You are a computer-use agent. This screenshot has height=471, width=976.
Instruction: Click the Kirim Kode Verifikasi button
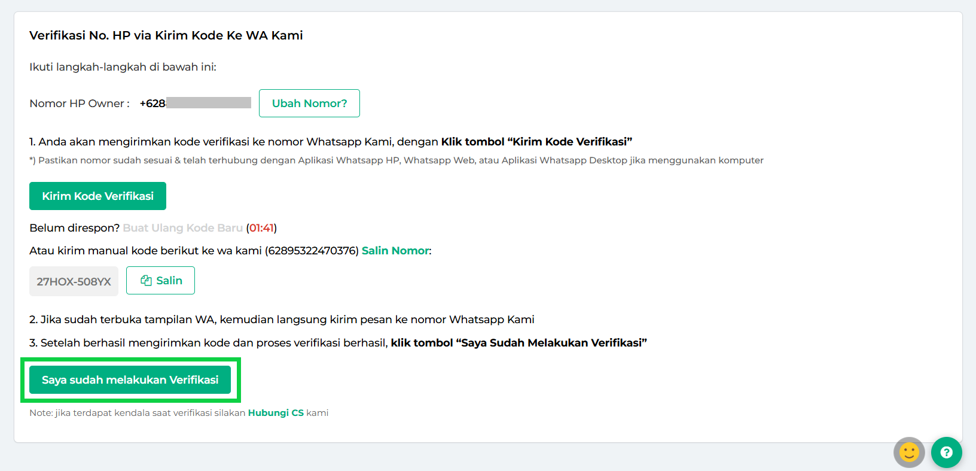[97, 196]
